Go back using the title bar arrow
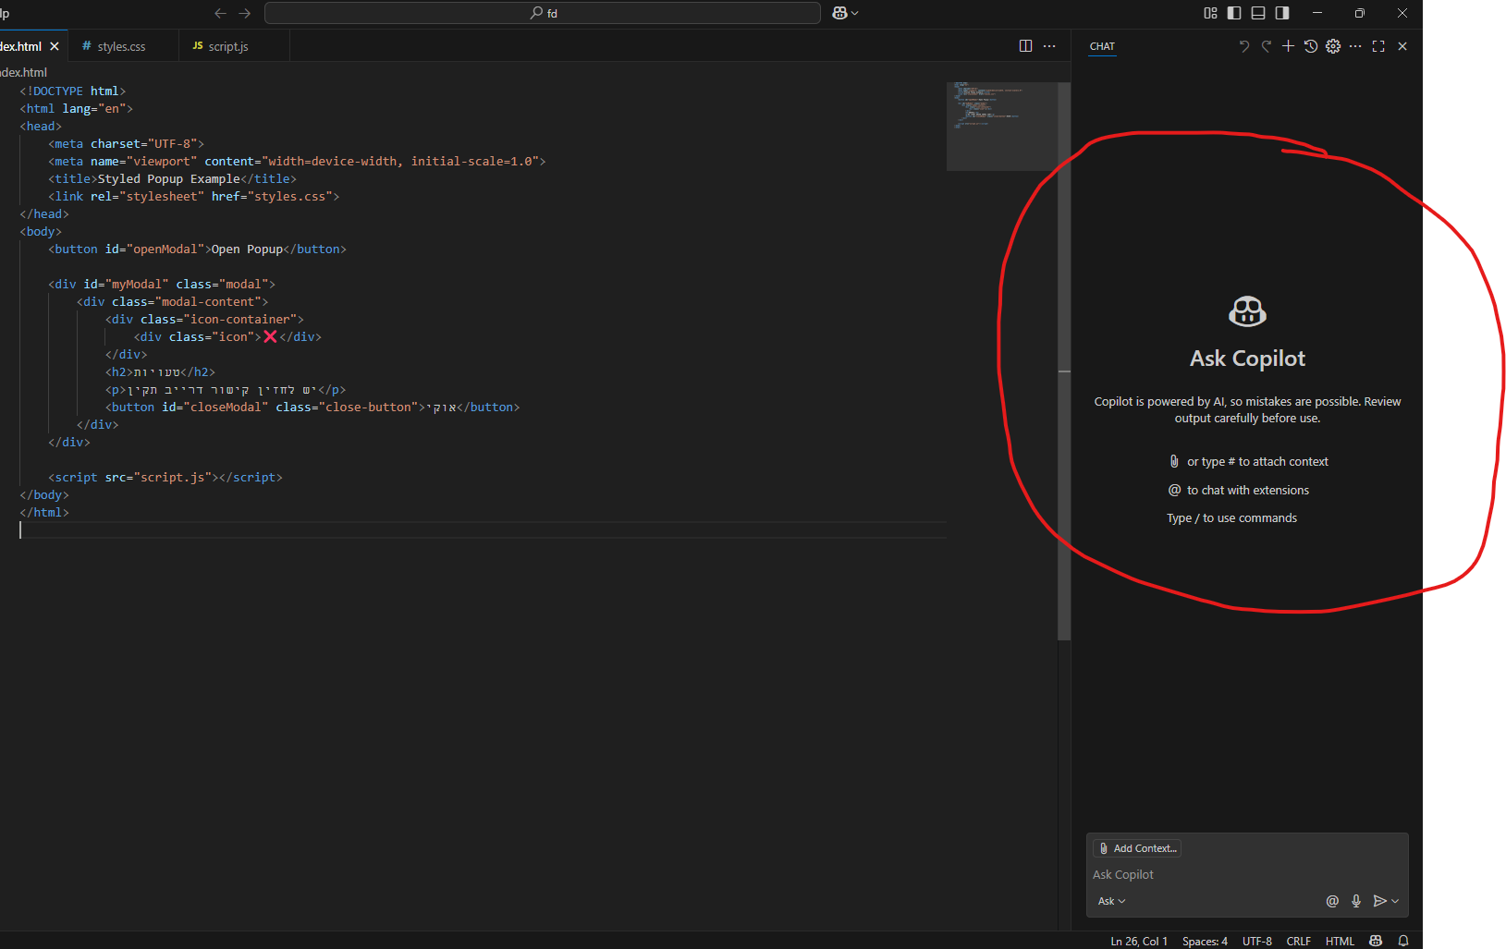 [x=220, y=13]
